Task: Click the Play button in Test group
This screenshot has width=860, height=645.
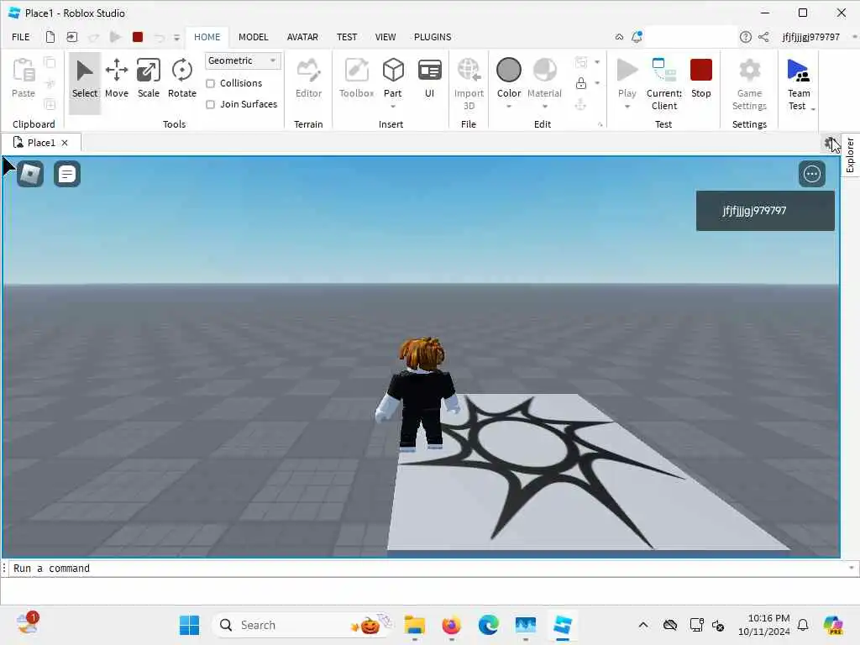Action: click(x=627, y=76)
